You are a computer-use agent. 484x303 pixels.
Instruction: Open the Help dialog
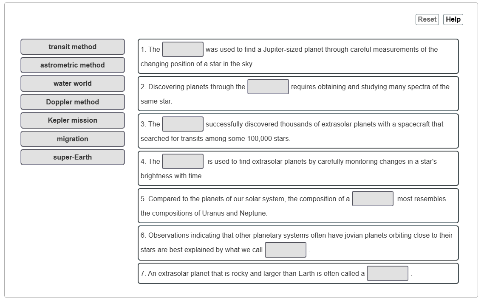point(453,19)
